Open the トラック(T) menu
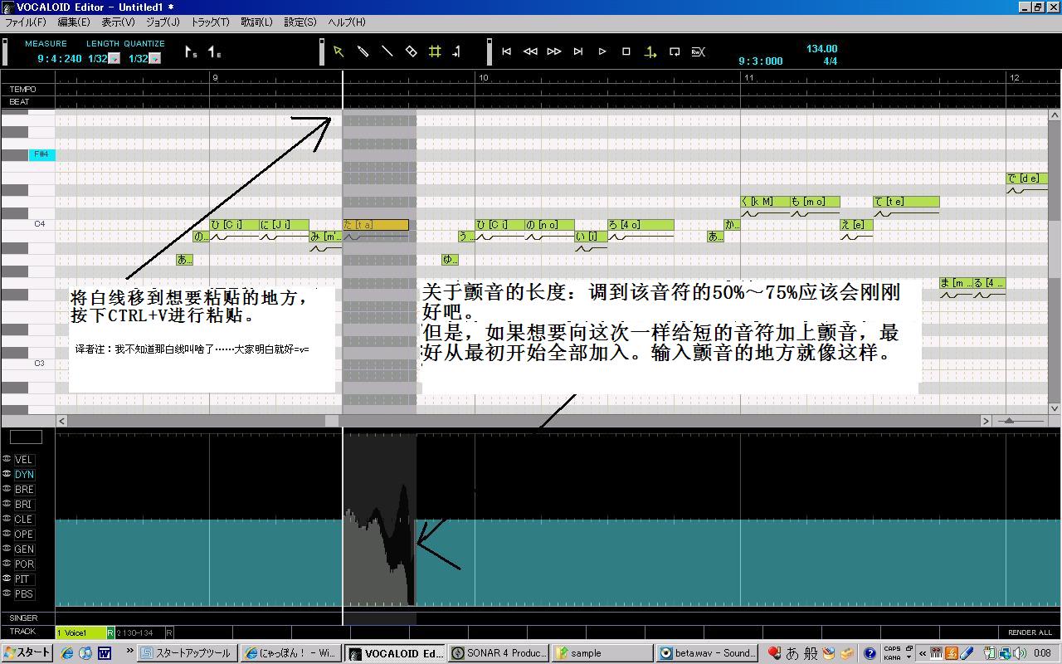Viewport: 1062px width, 664px height. pos(210,22)
